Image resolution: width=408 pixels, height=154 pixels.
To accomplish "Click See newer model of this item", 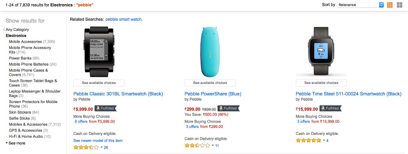I will click(x=98, y=141).
